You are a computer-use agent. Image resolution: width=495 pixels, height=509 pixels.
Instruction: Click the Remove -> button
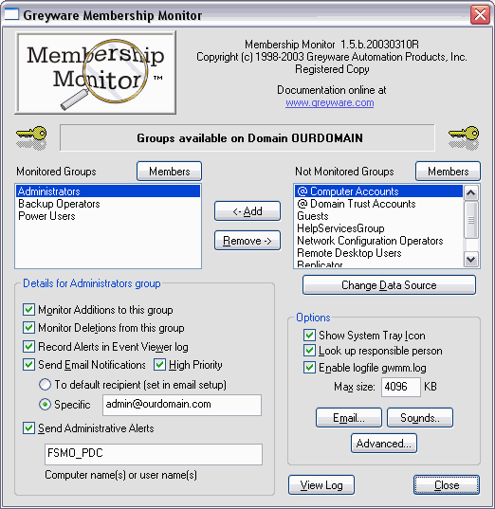tap(247, 241)
